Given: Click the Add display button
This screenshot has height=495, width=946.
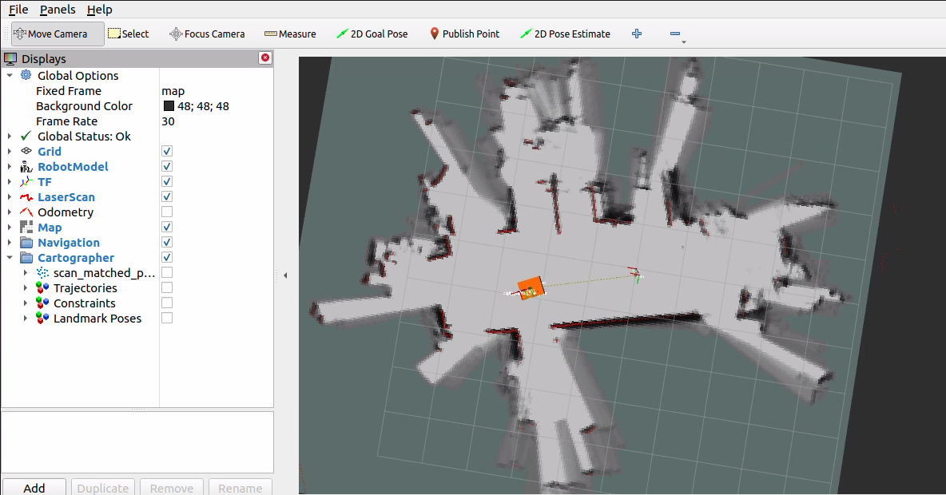Looking at the screenshot, I should click(x=34, y=488).
